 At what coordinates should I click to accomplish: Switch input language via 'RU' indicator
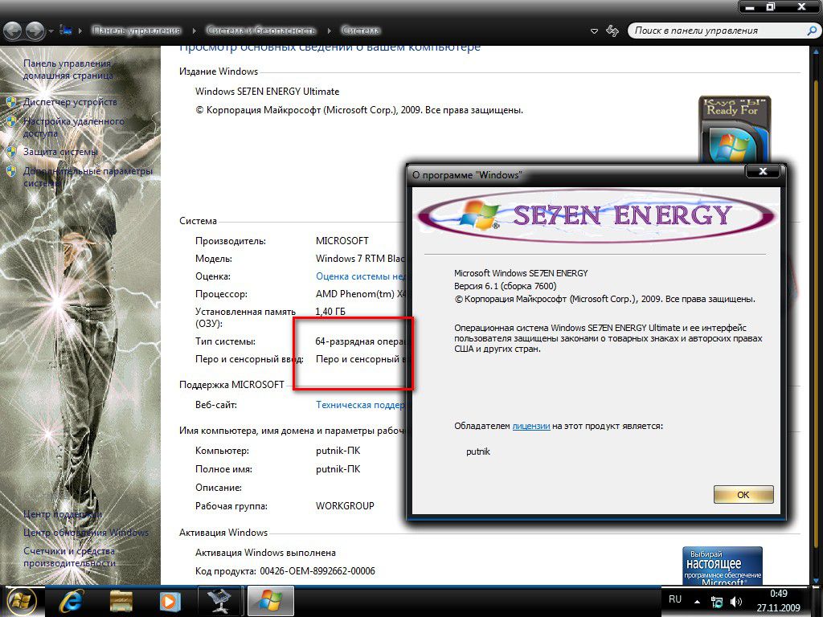tap(675, 599)
